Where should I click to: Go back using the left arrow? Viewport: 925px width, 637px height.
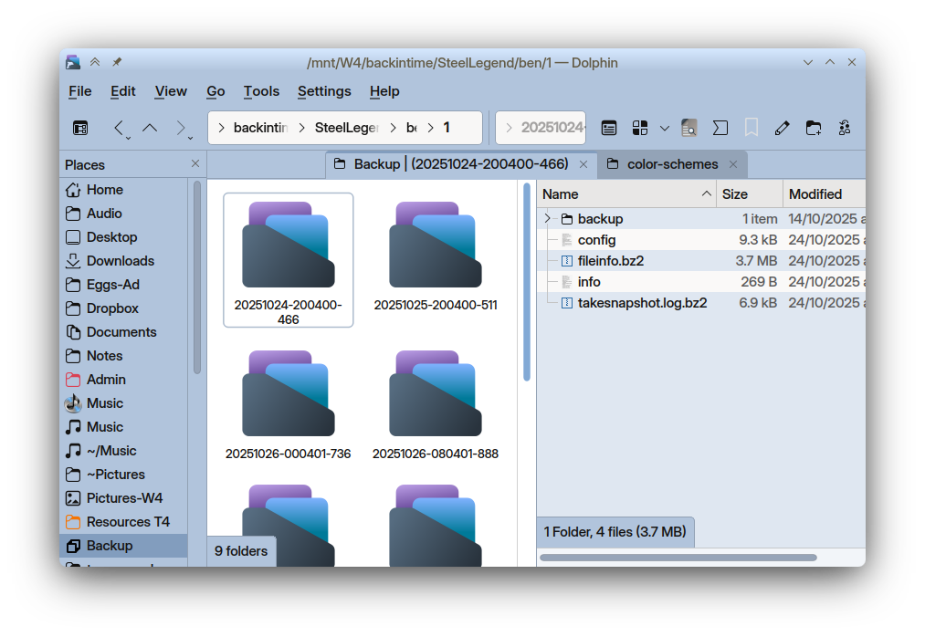coord(119,128)
